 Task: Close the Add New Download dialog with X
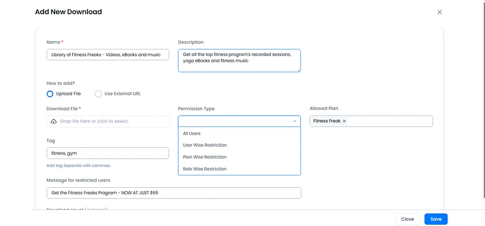pyautogui.click(x=440, y=12)
